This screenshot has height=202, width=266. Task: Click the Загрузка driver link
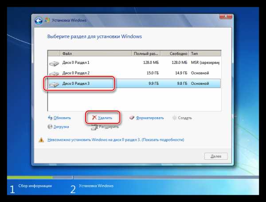(61, 127)
